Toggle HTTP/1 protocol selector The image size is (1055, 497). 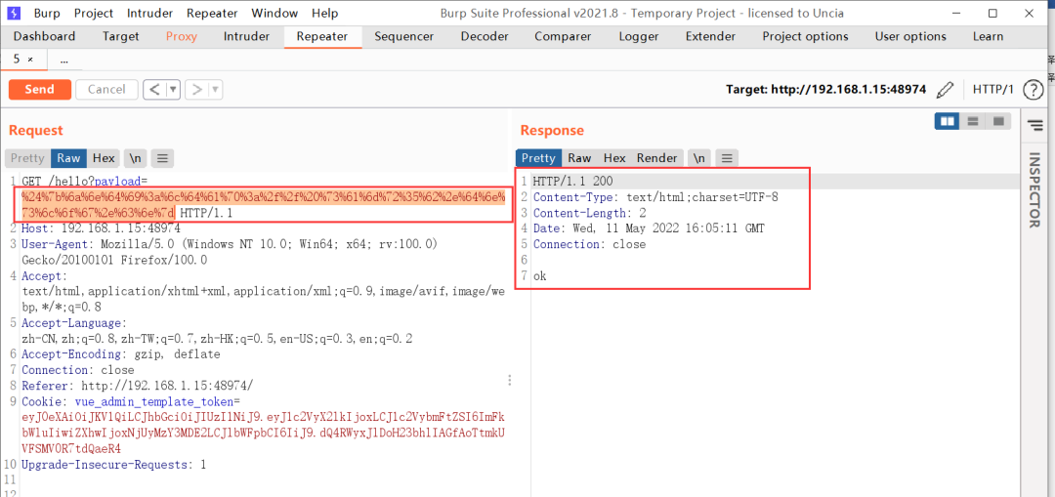993,90
